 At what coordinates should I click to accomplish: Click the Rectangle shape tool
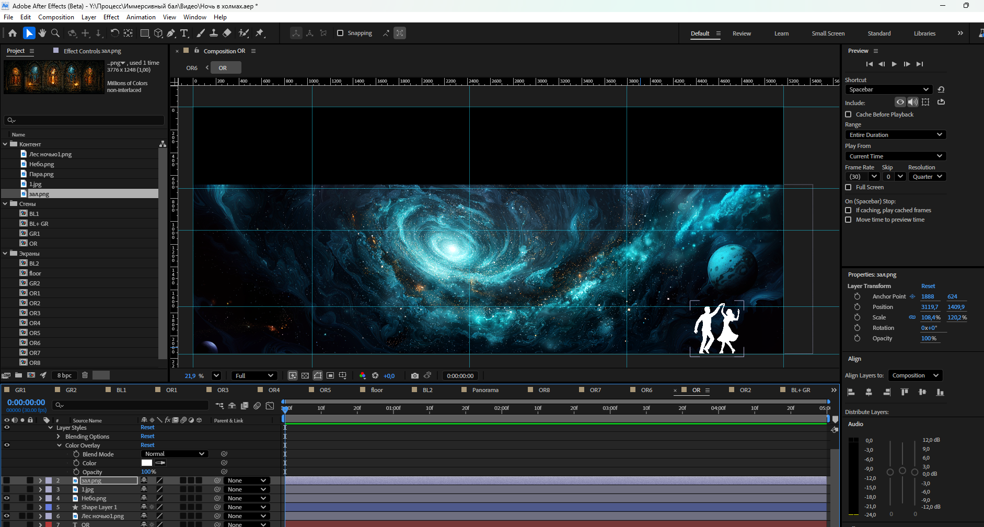tap(145, 33)
